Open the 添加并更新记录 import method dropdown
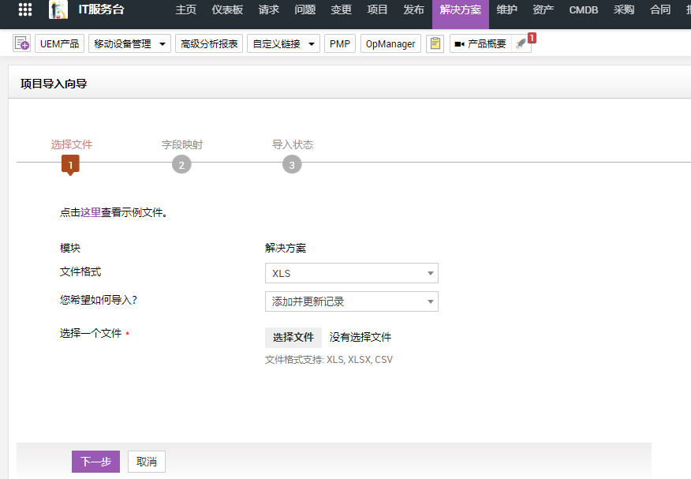 [x=351, y=301]
